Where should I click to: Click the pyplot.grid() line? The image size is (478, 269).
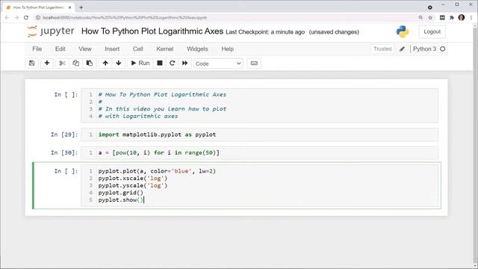tap(121, 193)
